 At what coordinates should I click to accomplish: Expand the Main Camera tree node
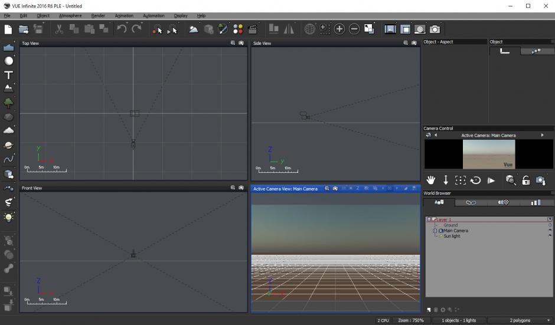(435, 231)
